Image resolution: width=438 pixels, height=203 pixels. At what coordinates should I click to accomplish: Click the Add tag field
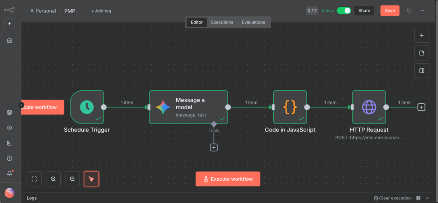(101, 11)
